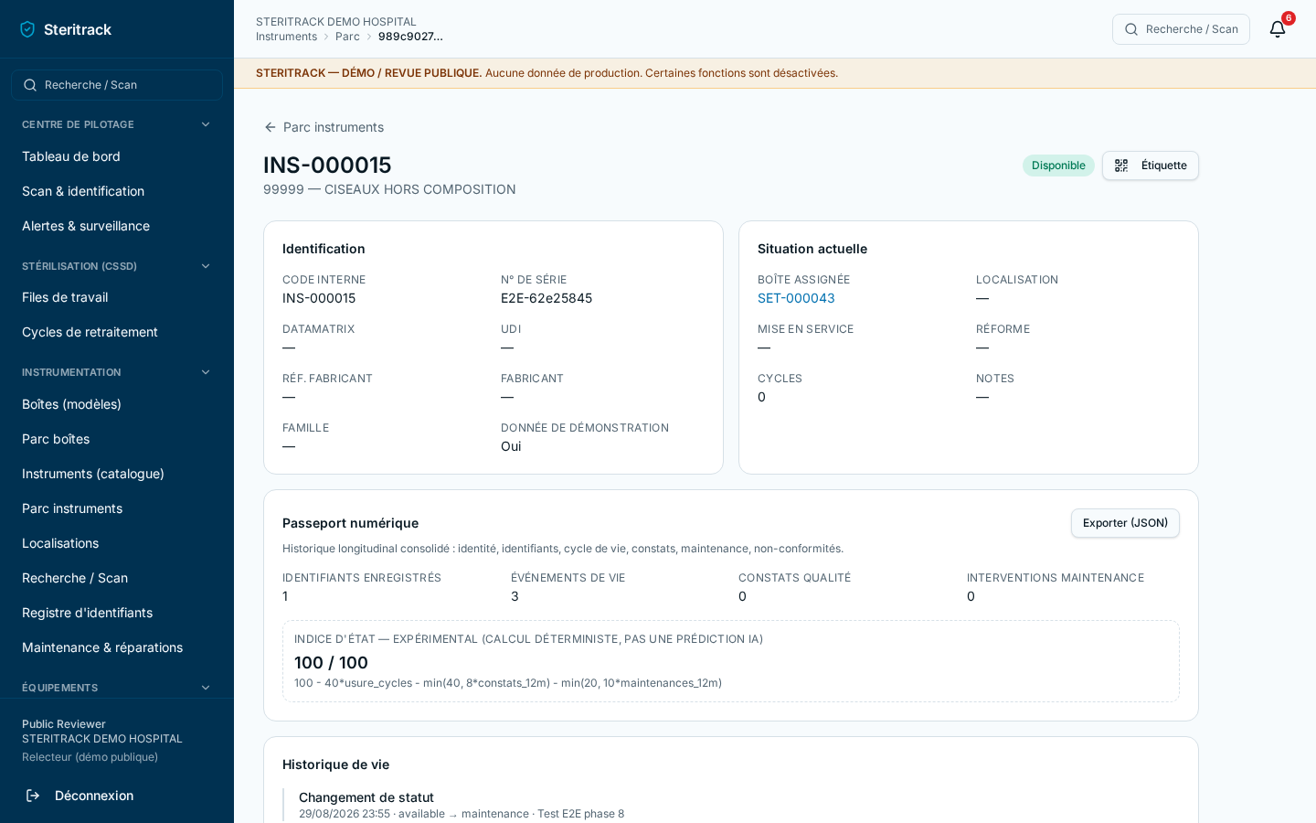The width and height of the screenshot is (1316, 823).
Task: Select Parc instruments in sidebar
Action: tap(117, 508)
